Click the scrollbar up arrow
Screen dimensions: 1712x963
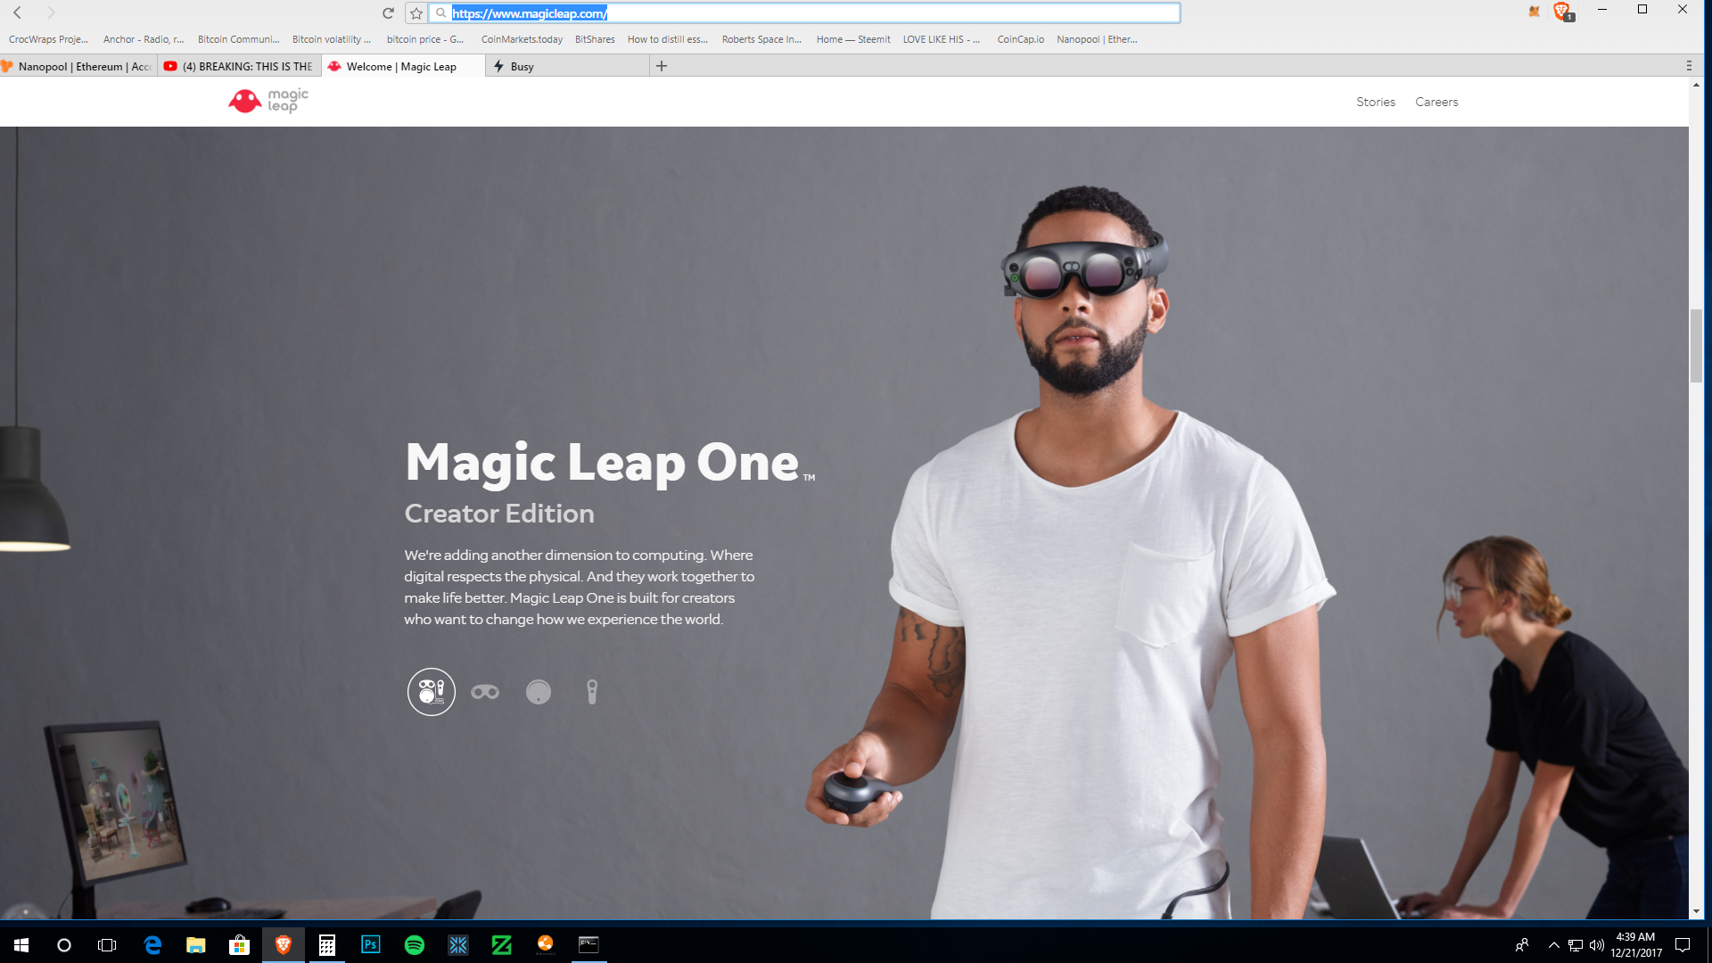(x=1696, y=85)
